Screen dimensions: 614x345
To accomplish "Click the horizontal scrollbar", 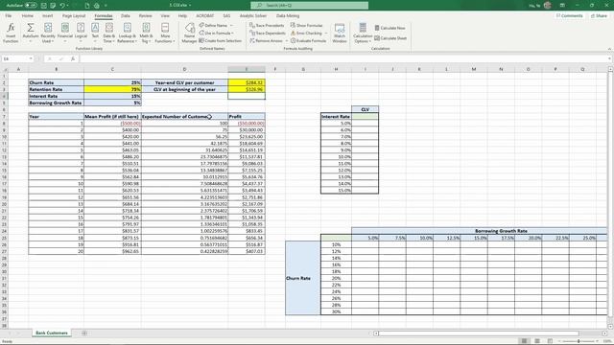I will [479, 333].
